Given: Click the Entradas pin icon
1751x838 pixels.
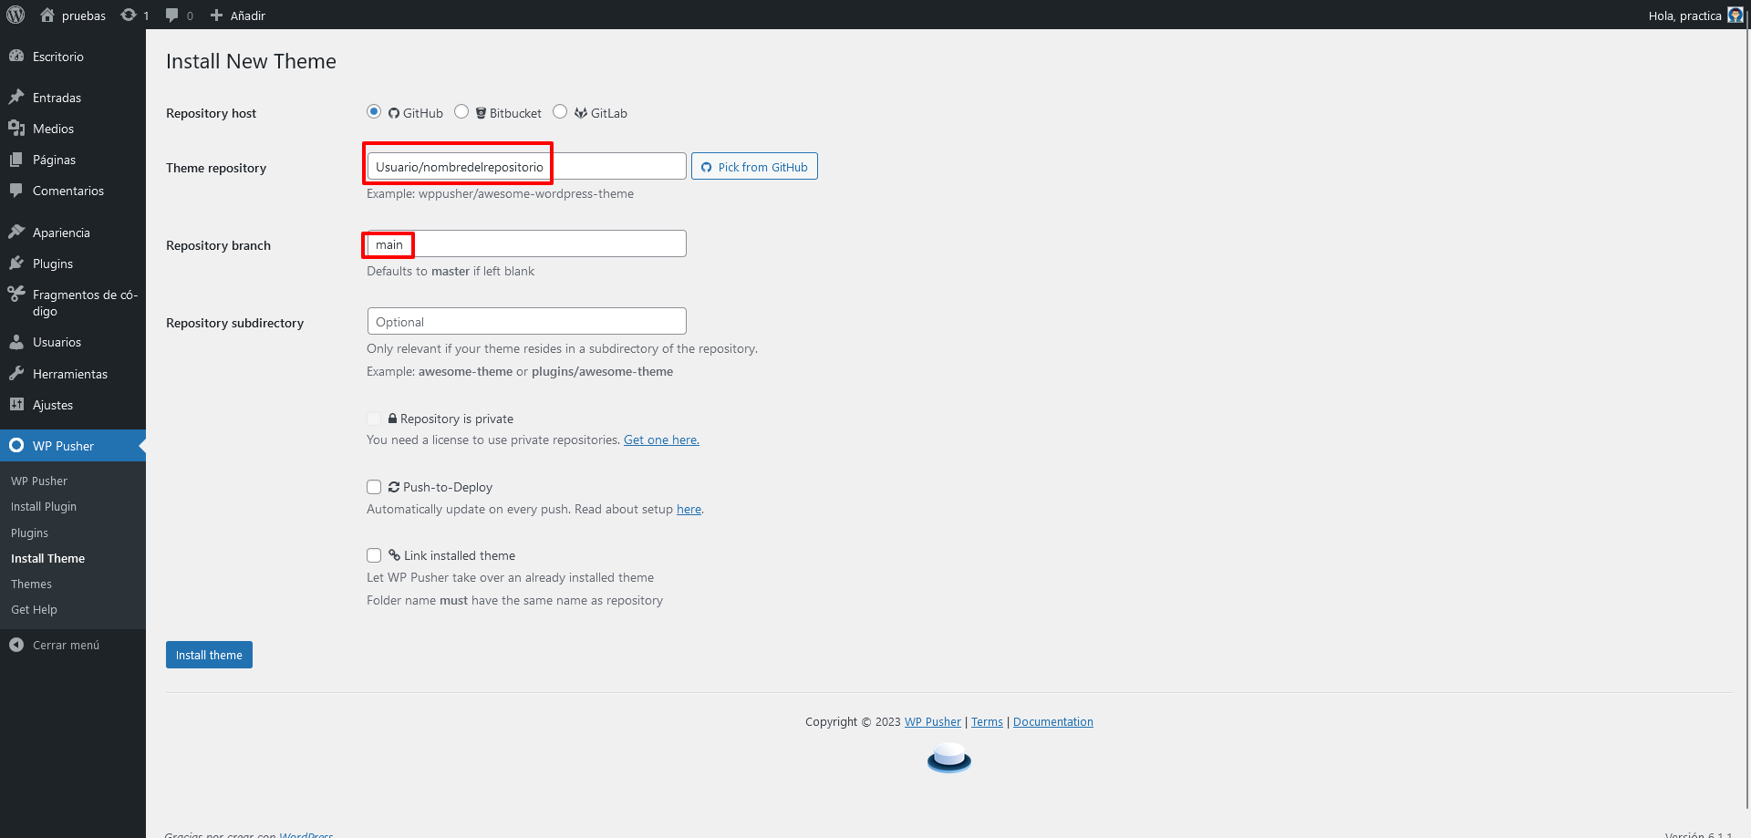Looking at the screenshot, I should pyautogui.click(x=16, y=98).
